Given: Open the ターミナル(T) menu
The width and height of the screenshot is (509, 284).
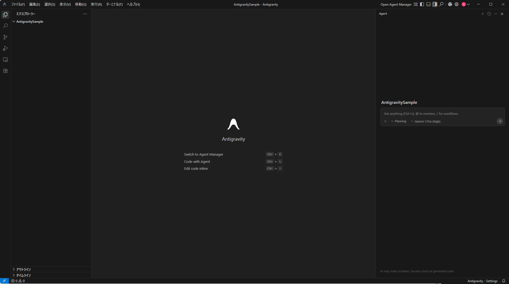Looking at the screenshot, I should (x=114, y=4).
